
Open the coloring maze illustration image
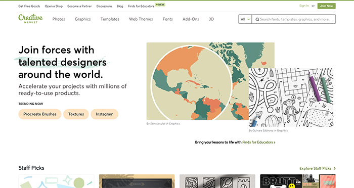(x=291, y=97)
